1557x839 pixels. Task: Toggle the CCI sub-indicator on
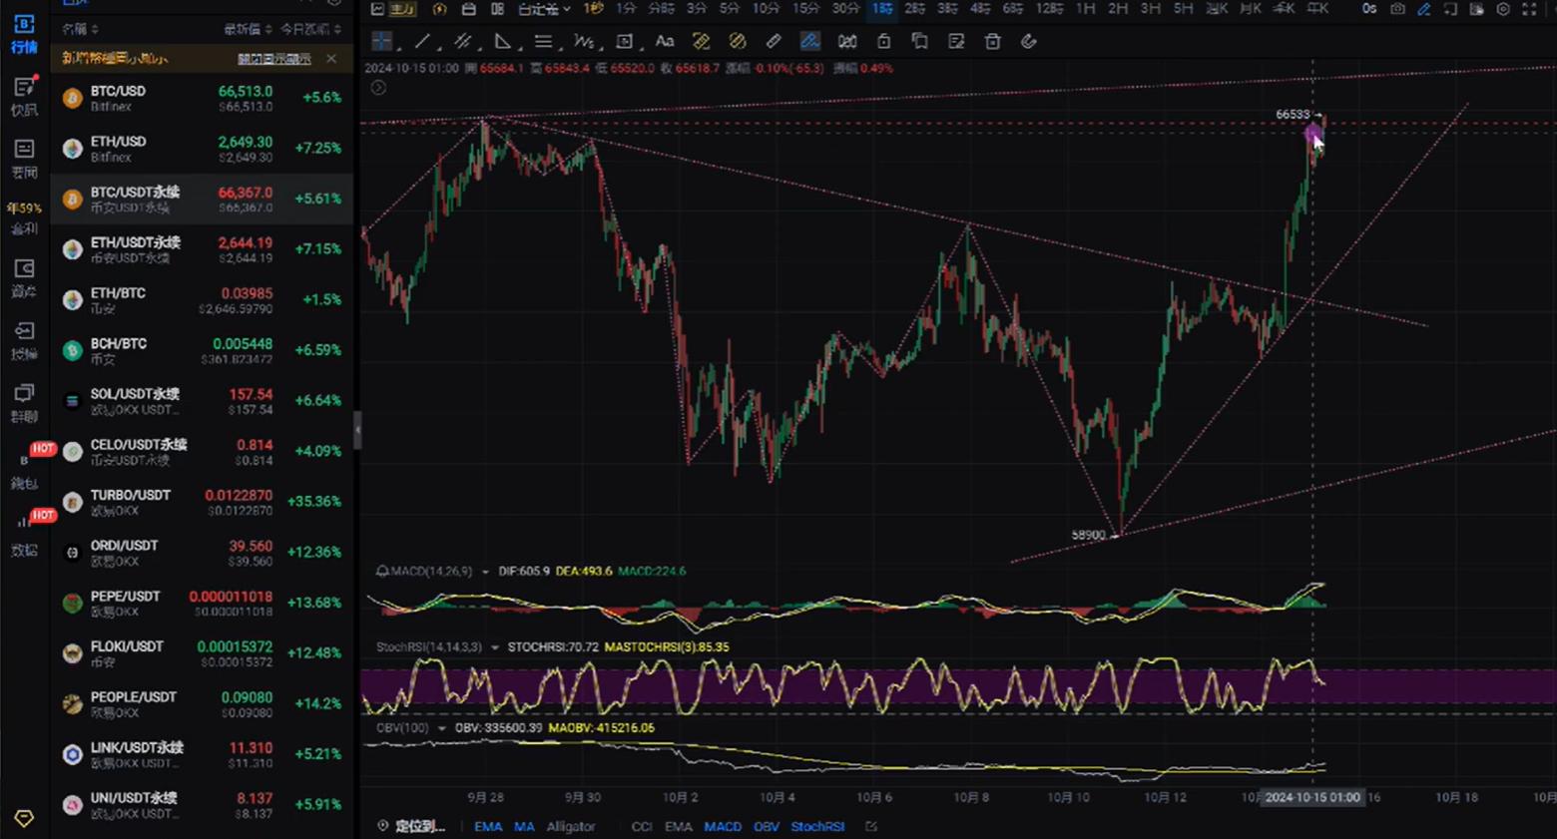[642, 826]
